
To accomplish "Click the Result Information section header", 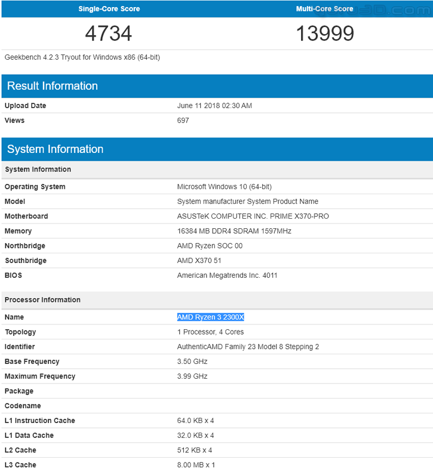I will pyautogui.click(x=53, y=86).
